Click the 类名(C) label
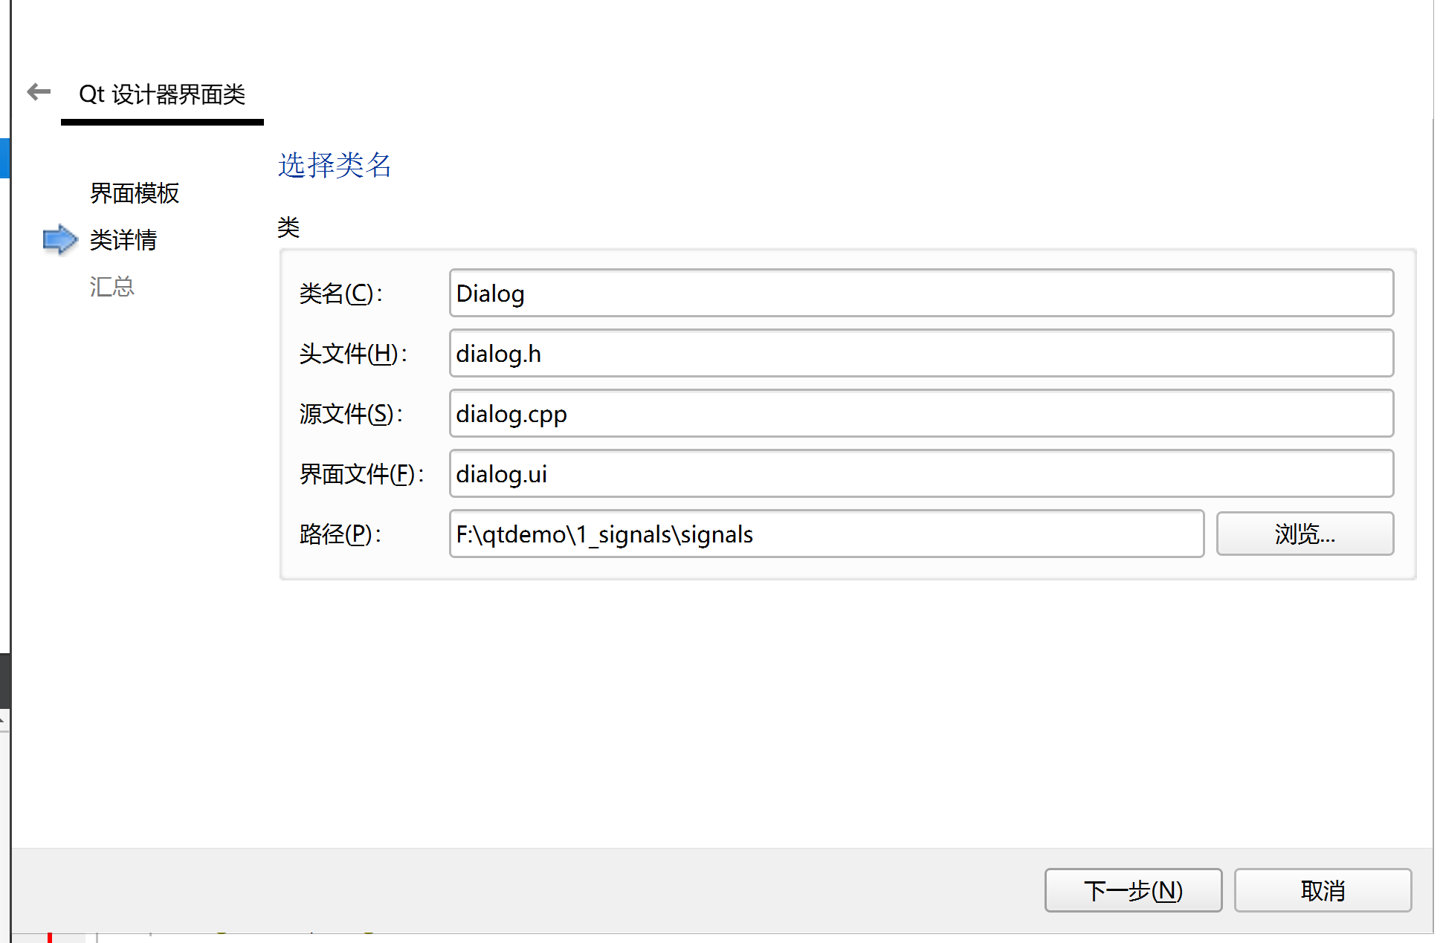Image resolution: width=1443 pixels, height=943 pixels. click(x=340, y=294)
